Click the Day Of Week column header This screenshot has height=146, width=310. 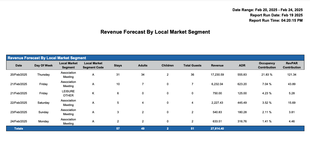coord(43,65)
